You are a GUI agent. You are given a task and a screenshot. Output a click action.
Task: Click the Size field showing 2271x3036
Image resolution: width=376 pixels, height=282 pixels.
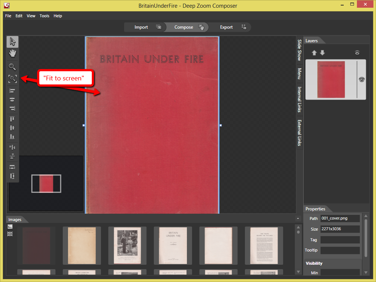pos(340,229)
